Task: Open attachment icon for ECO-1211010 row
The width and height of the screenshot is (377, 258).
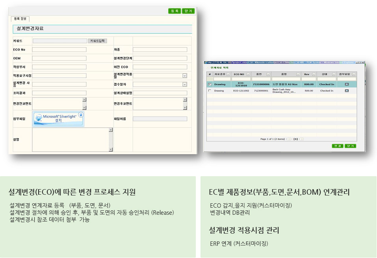Action: tap(347, 84)
